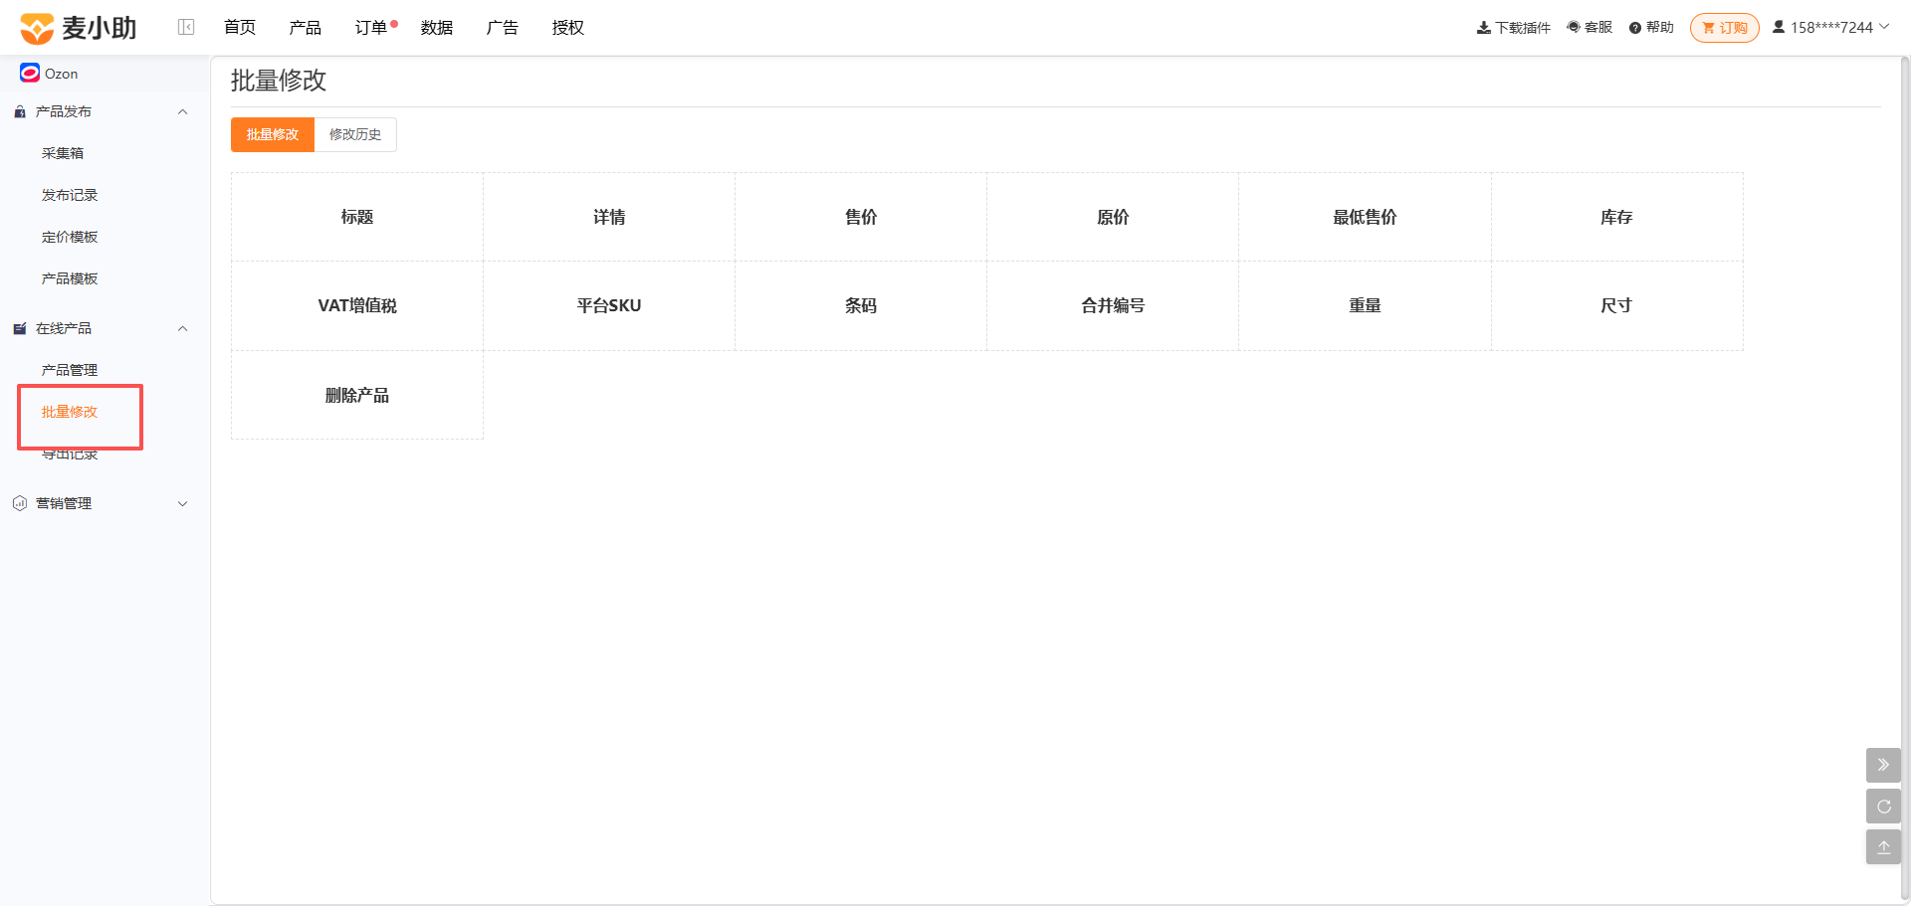Click the Ozon platform icon
The image size is (1911, 906).
pyautogui.click(x=30, y=73)
